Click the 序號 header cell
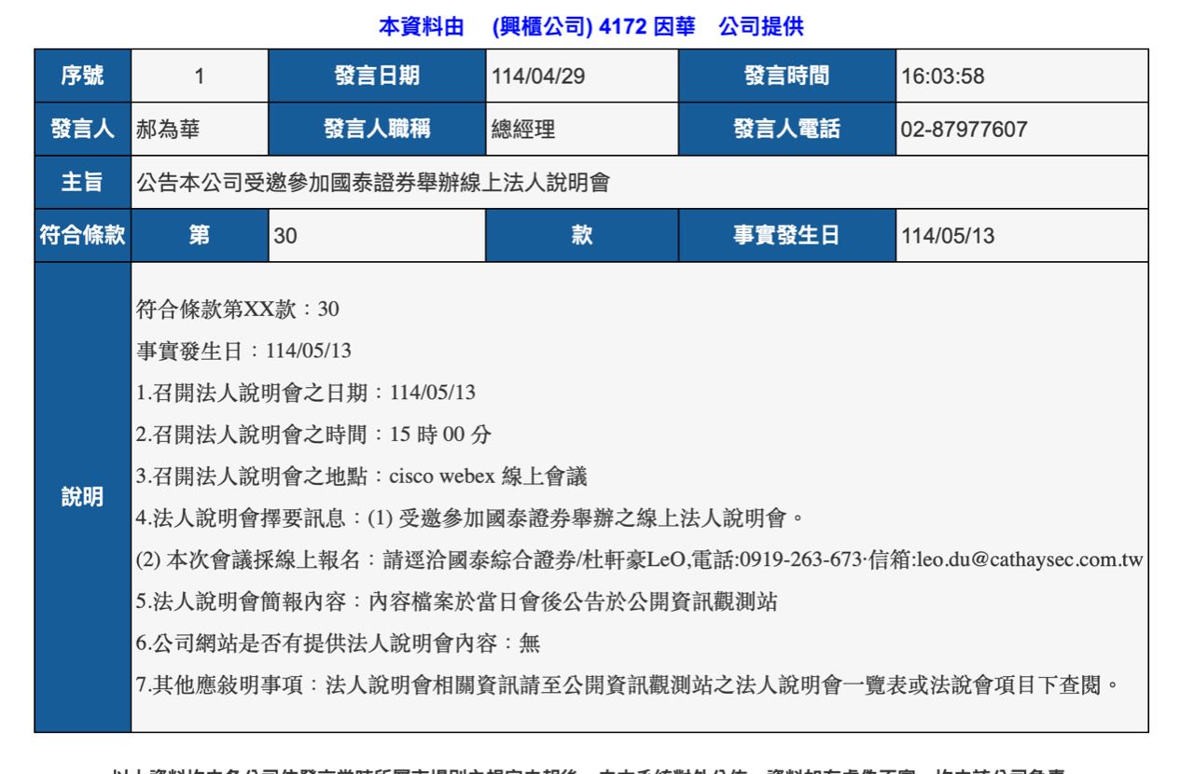Screen dimensions: 1194x774 coord(82,76)
